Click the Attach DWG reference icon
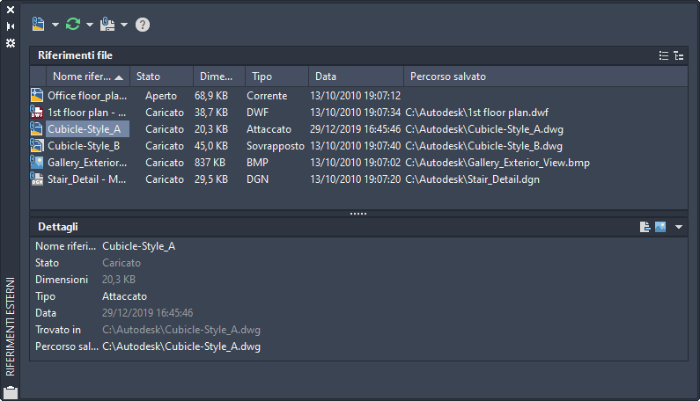700x401 pixels. (x=39, y=24)
